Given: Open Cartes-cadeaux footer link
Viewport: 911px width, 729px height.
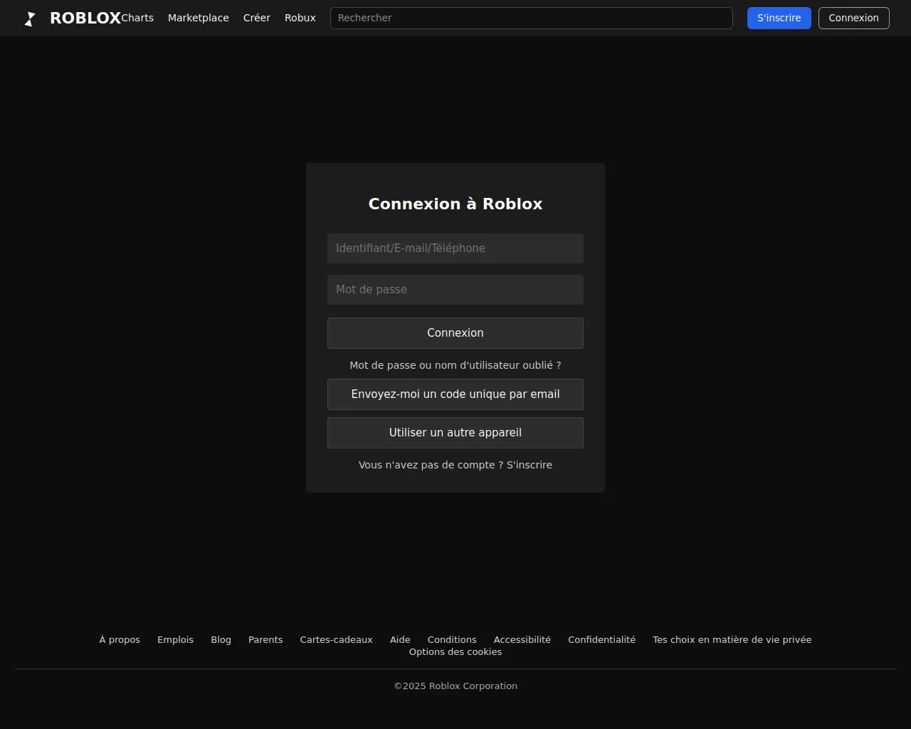Looking at the screenshot, I should pyautogui.click(x=336, y=640).
